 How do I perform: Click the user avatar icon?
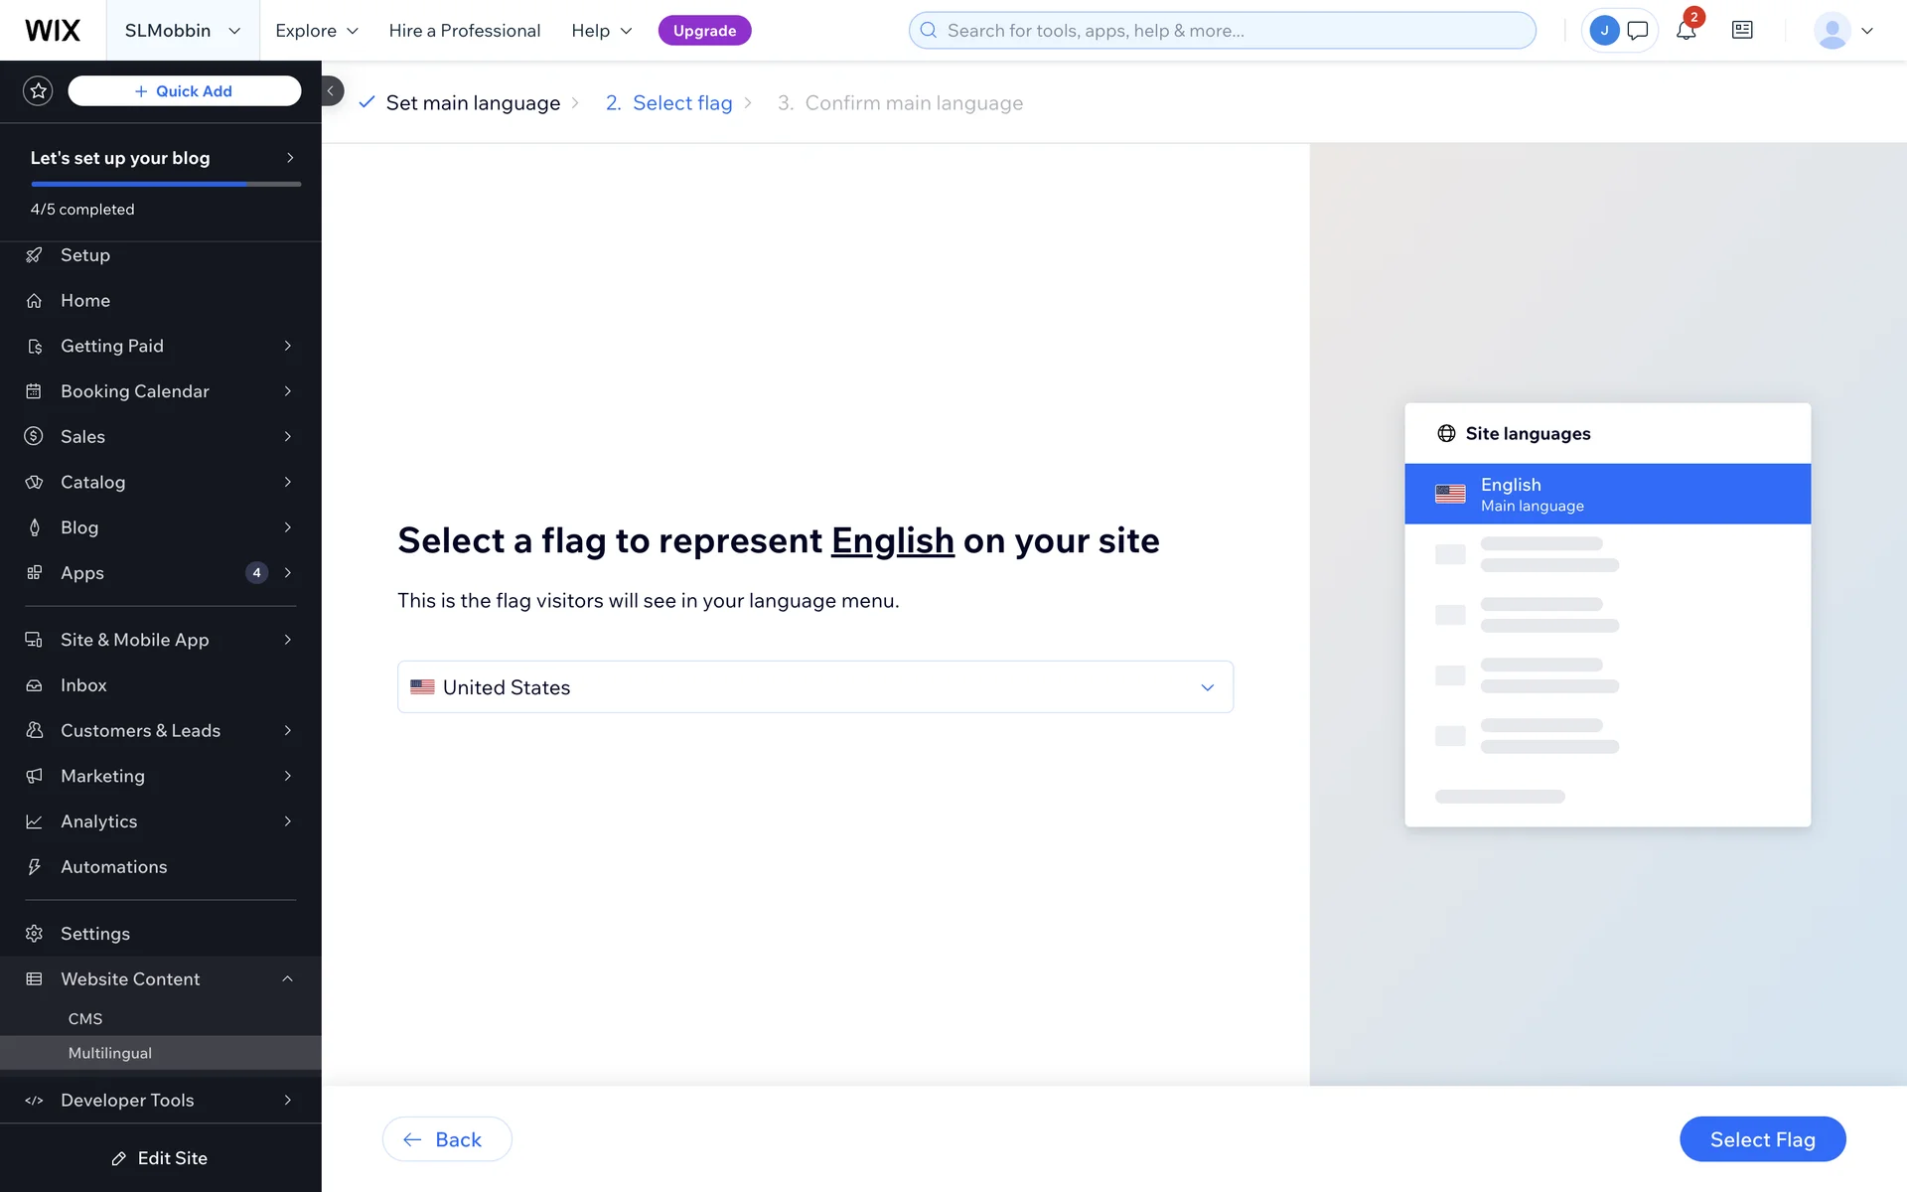pos(1832,31)
